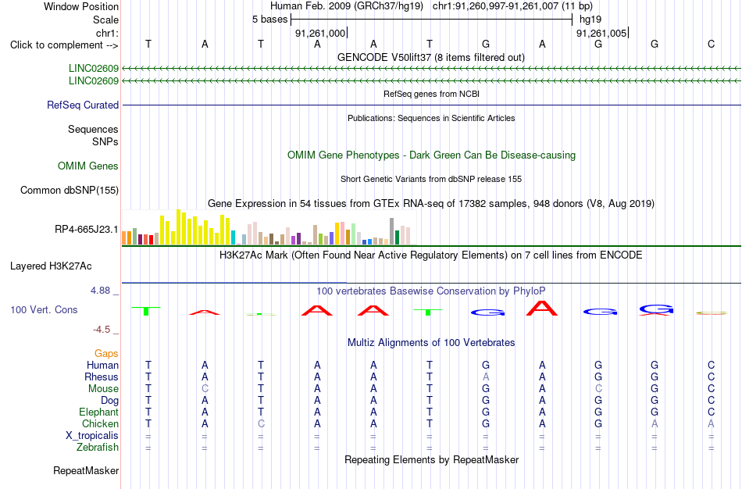Image resolution: width=742 pixels, height=489 pixels.
Task: Click the Window Position label
Action: click(81, 6)
